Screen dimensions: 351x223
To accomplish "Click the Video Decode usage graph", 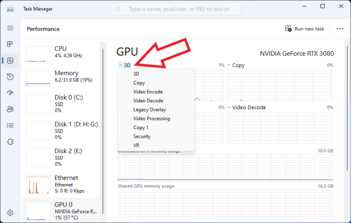I will tap(279, 128).
